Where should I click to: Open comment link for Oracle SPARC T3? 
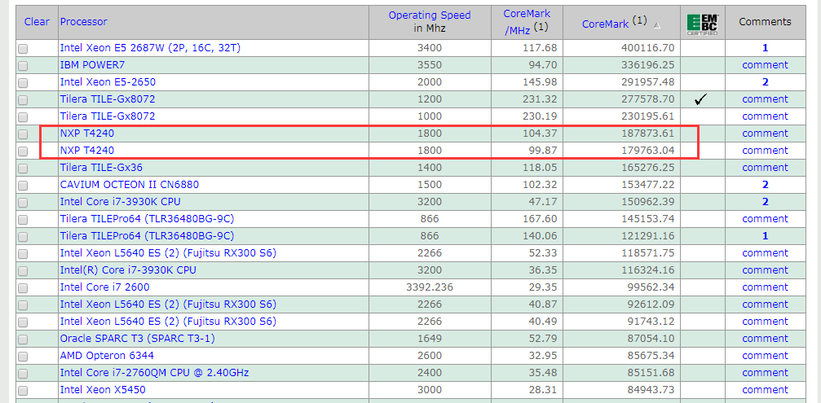(765, 338)
